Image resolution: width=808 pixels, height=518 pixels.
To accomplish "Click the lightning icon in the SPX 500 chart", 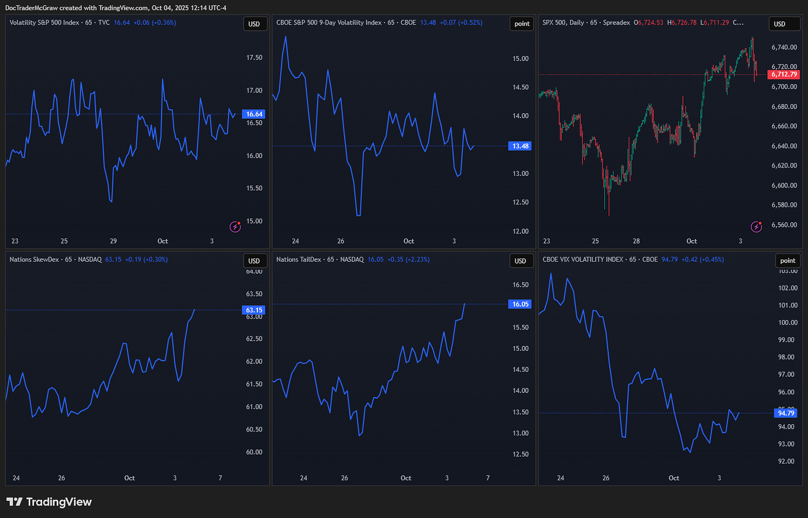I will coord(756,226).
